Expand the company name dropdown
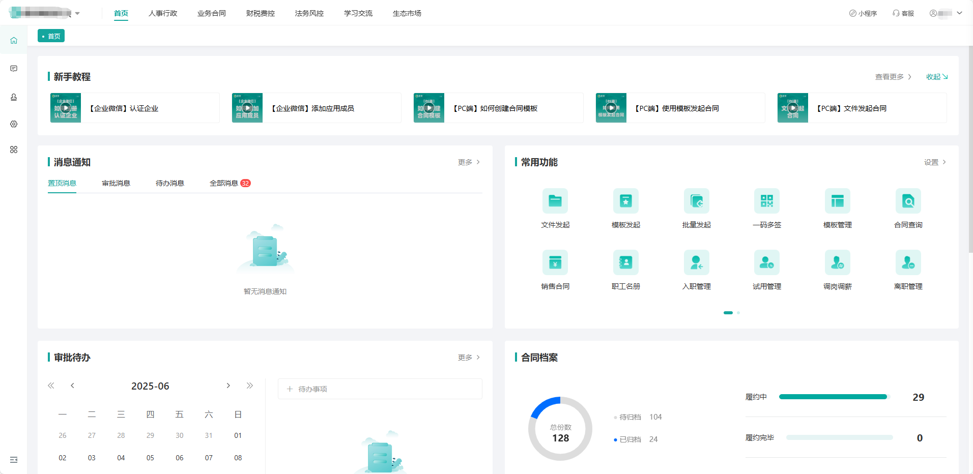The image size is (973, 474). point(77,13)
